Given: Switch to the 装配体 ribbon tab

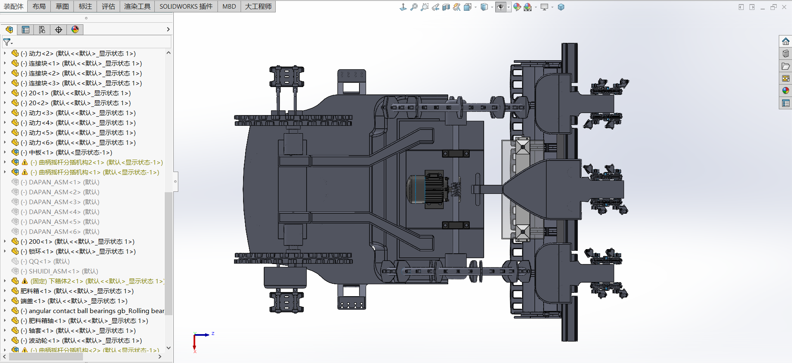Looking at the screenshot, I should (x=14, y=6).
